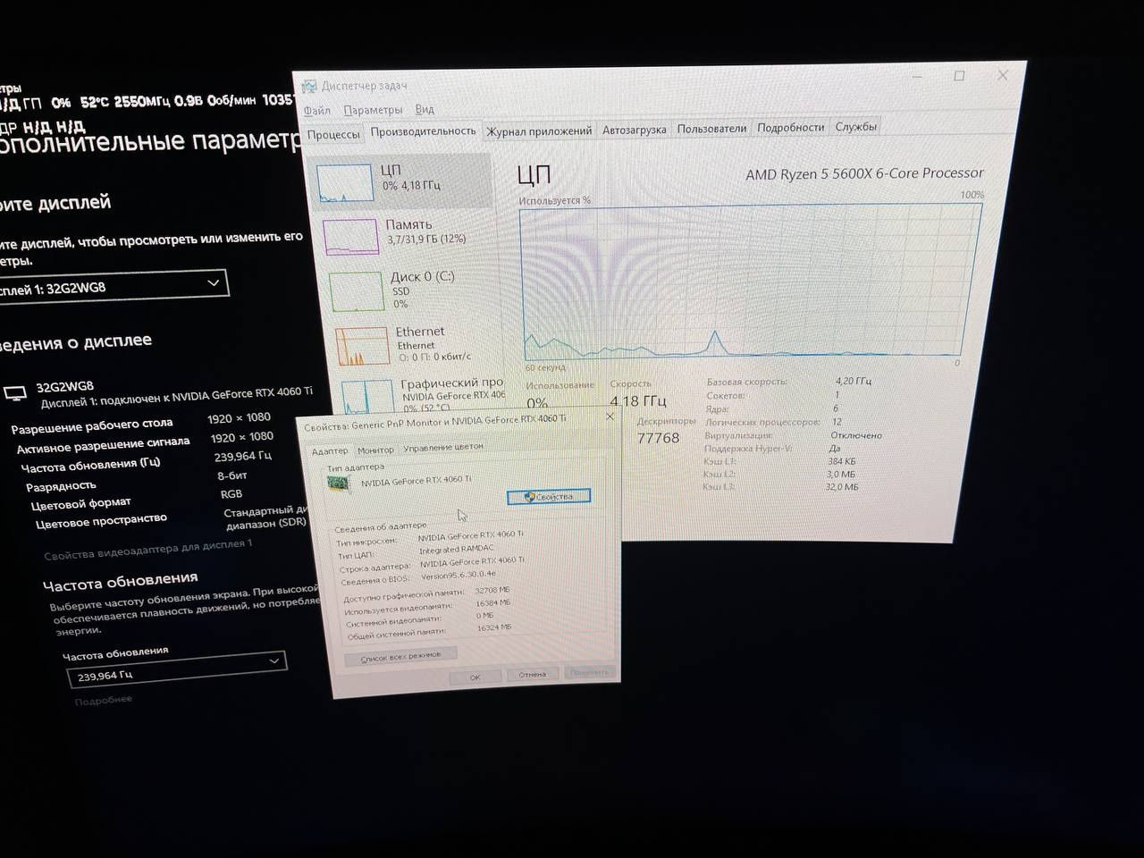
Task: Click the Цветовой формат value RGB
Action: pyautogui.click(x=231, y=493)
